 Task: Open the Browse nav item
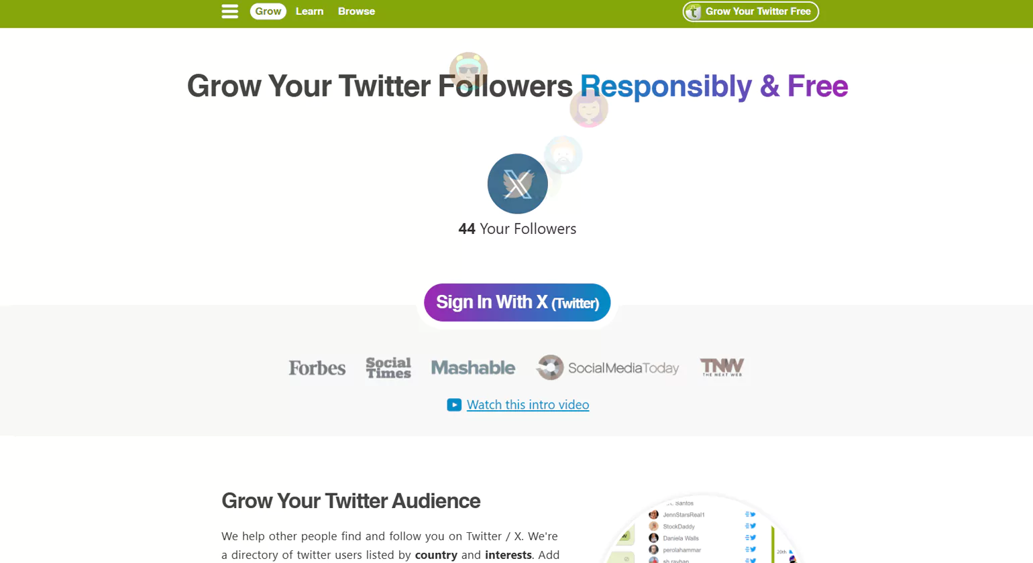click(x=356, y=11)
